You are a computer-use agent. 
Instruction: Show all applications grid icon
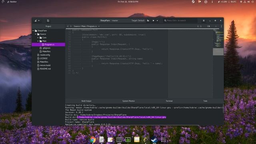(163, 140)
